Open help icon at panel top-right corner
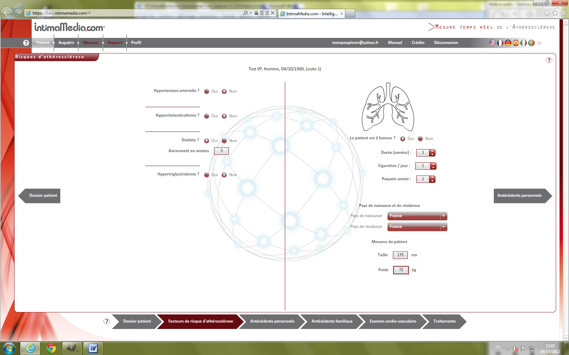 click(549, 60)
